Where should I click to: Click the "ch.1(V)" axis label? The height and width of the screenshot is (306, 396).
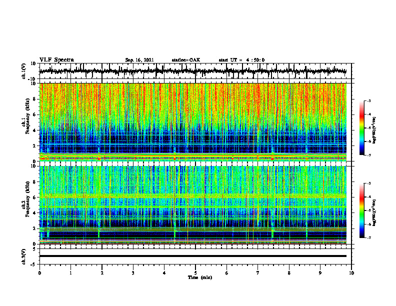(x=24, y=71)
